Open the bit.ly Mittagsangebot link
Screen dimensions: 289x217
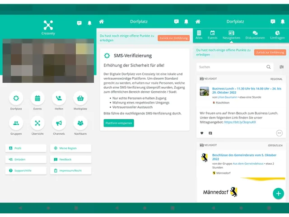click(240, 122)
